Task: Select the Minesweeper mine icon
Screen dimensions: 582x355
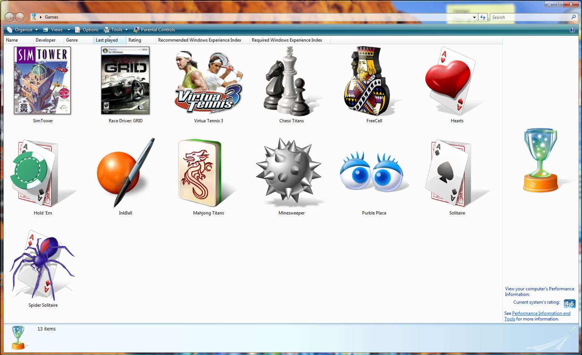Action: (289, 172)
